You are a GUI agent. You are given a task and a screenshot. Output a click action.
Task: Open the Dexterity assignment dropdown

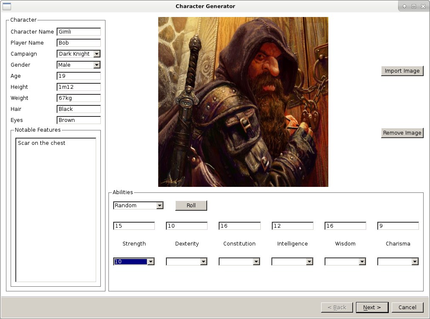coord(203,262)
